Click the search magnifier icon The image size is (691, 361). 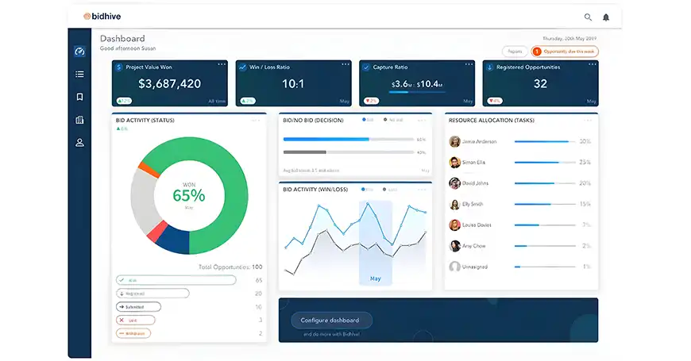(588, 17)
